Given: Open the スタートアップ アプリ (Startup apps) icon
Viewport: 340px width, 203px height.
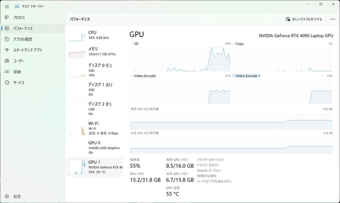Looking at the screenshot, I should (7, 50).
